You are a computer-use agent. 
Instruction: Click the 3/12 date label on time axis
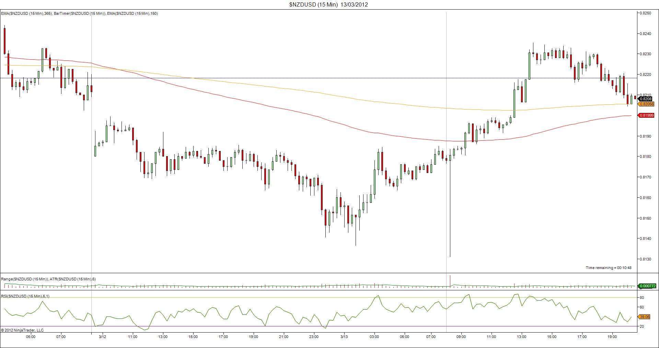tap(102, 337)
